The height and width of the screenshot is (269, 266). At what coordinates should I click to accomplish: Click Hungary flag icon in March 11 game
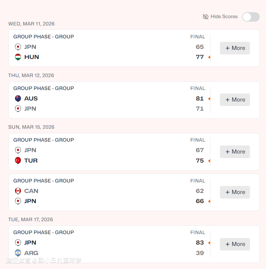coord(18,57)
